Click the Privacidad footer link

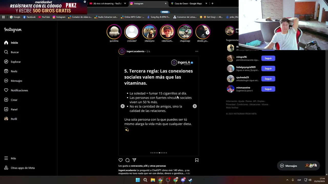pyautogui.click(x=231, y=105)
